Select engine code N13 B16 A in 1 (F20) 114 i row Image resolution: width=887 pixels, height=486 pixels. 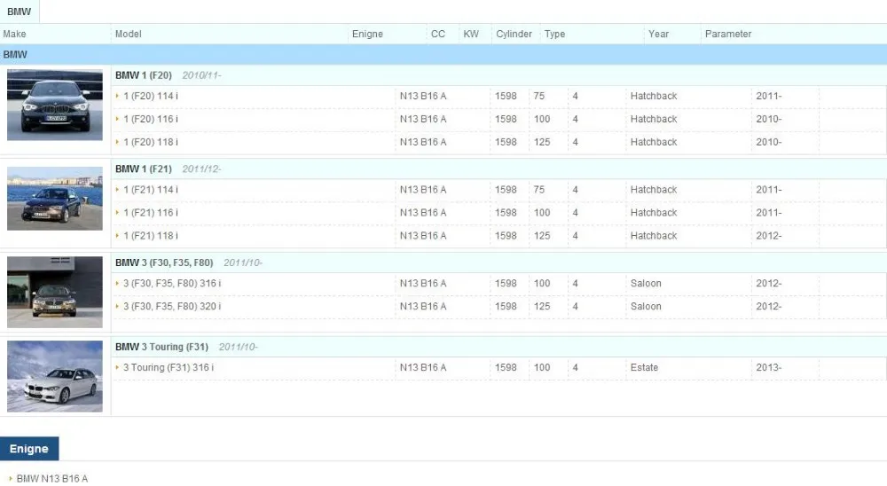point(423,96)
